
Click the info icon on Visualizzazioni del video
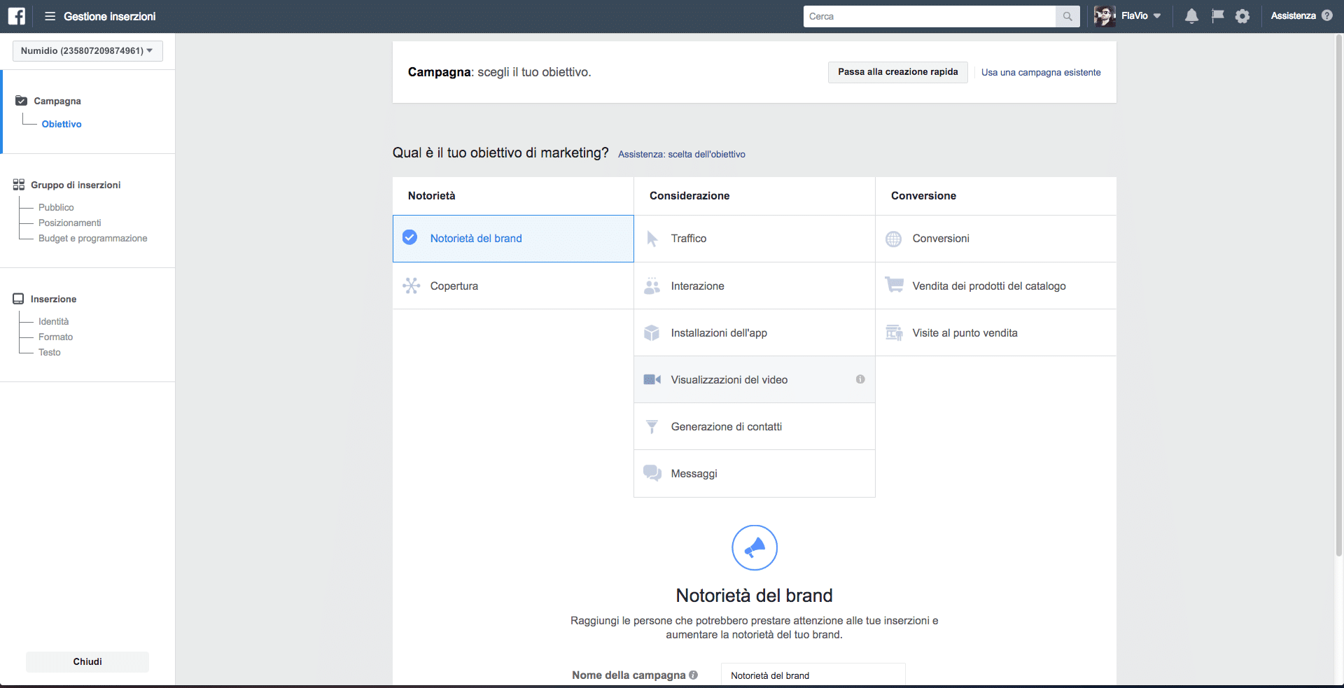coord(860,379)
